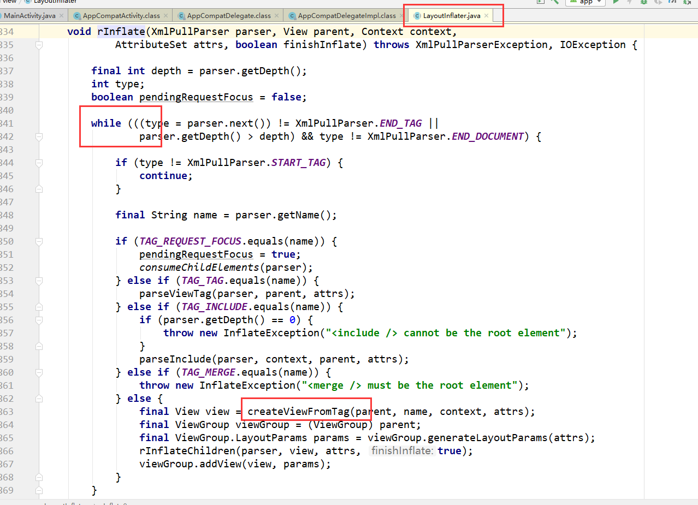The width and height of the screenshot is (698, 505).
Task: Collapse the TAG_REQUEST_FOCUS if block fold marker
Action: [x=39, y=241]
